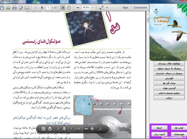This screenshot has height=139, width=187.
Task: Show Adobe Reader toolbar from floating bar icon
Action: pos(100,129)
